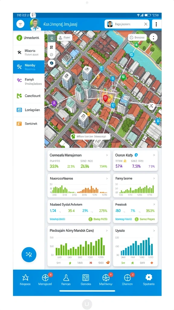This screenshot has height=310, width=174.
Task: Close the Cenneafa Manajuman card
Action: click(107, 155)
